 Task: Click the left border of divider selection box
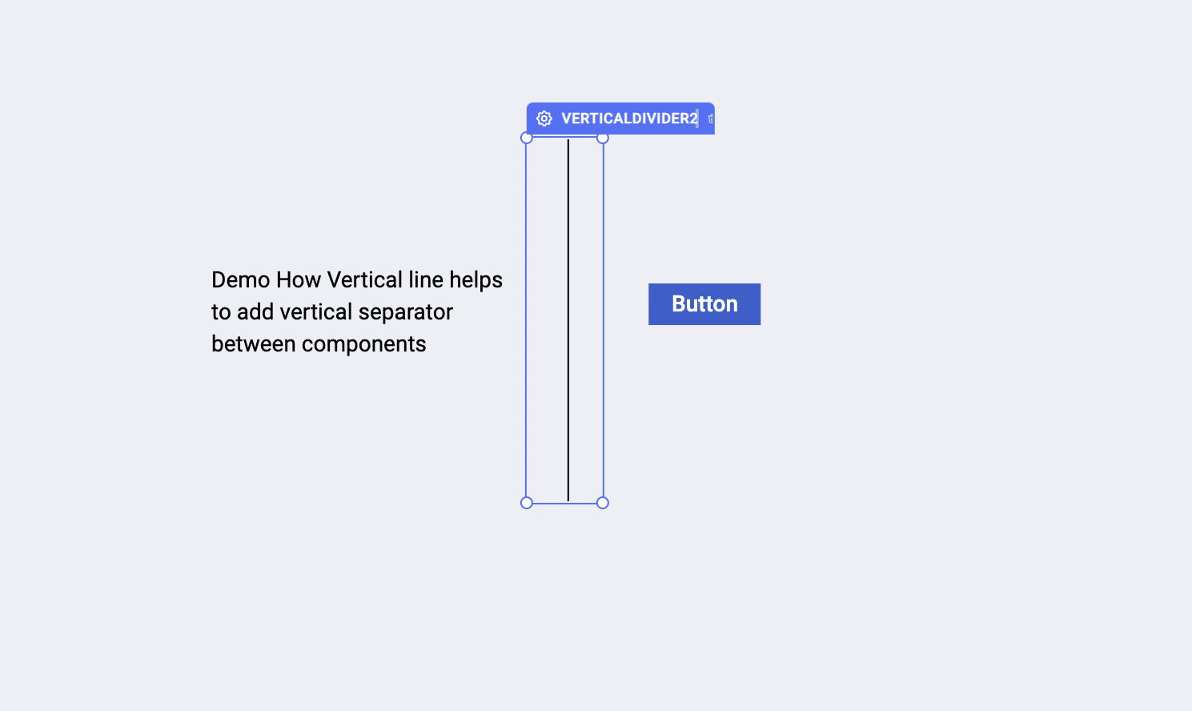pos(526,320)
